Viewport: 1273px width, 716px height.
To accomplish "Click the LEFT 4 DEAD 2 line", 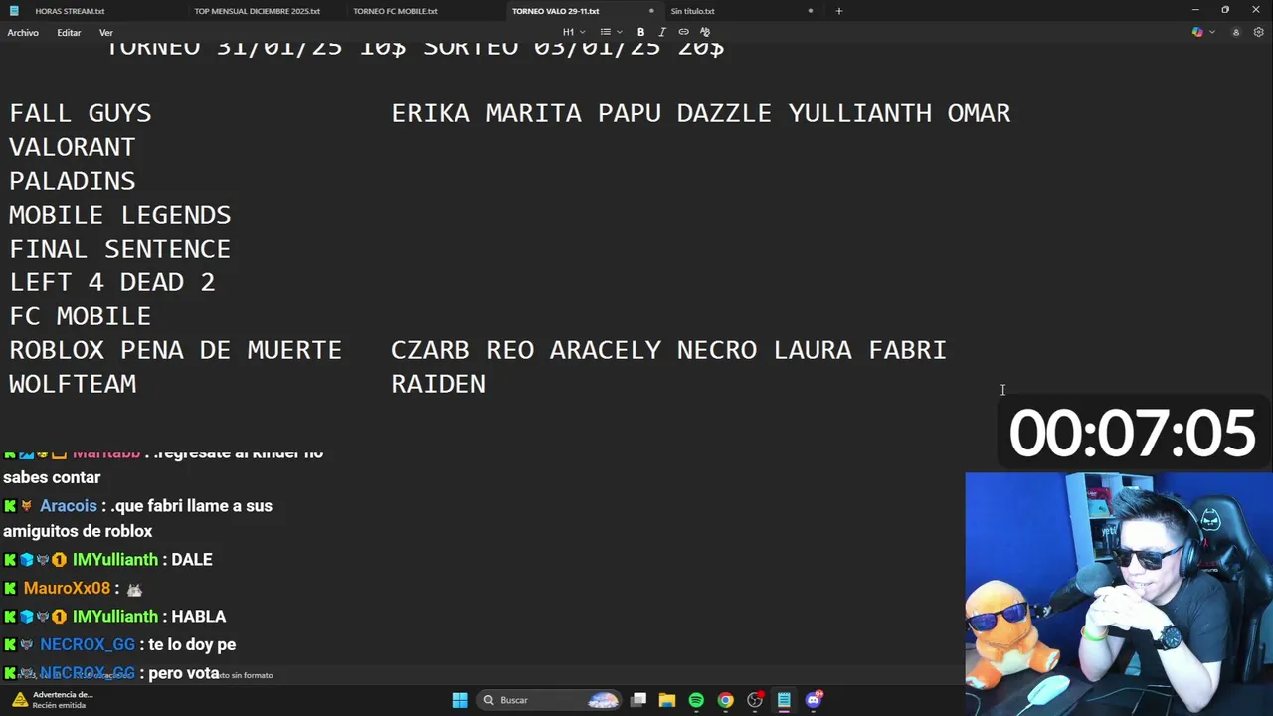I will (x=112, y=282).
